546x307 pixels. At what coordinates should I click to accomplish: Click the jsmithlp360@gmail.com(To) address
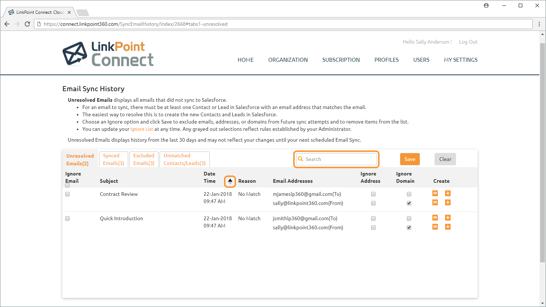[305, 218]
